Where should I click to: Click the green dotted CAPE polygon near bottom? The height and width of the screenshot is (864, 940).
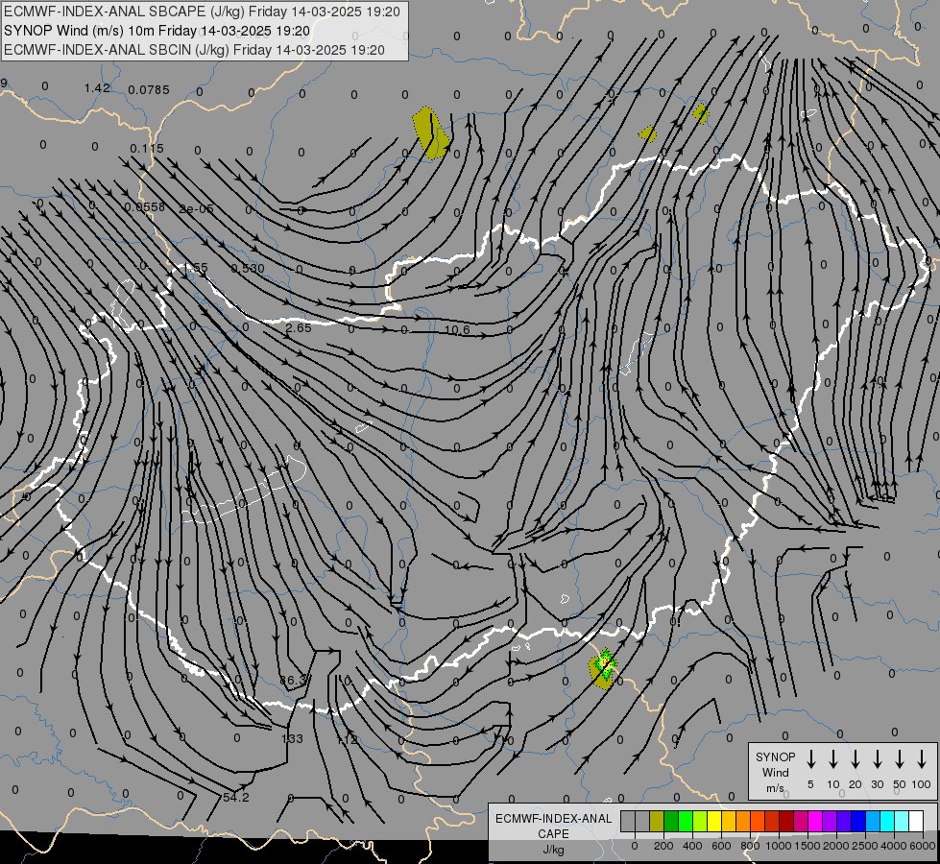point(604,668)
